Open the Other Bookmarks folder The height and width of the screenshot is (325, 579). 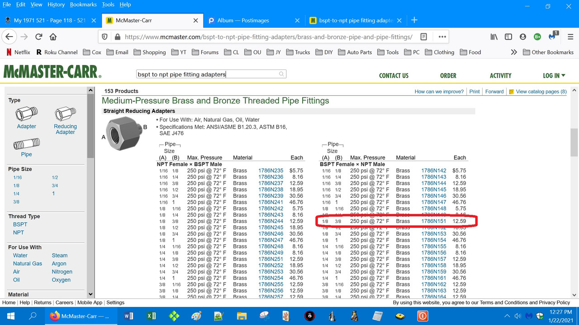click(x=548, y=52)
